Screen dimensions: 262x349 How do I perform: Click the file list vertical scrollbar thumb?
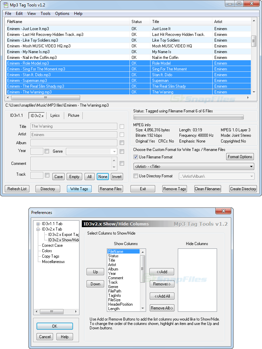(254, 41)
